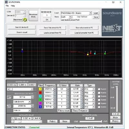Expand the filter 1 Type dropdown
Viewport: 129px width, 129px height.
(x=94, y=89)
